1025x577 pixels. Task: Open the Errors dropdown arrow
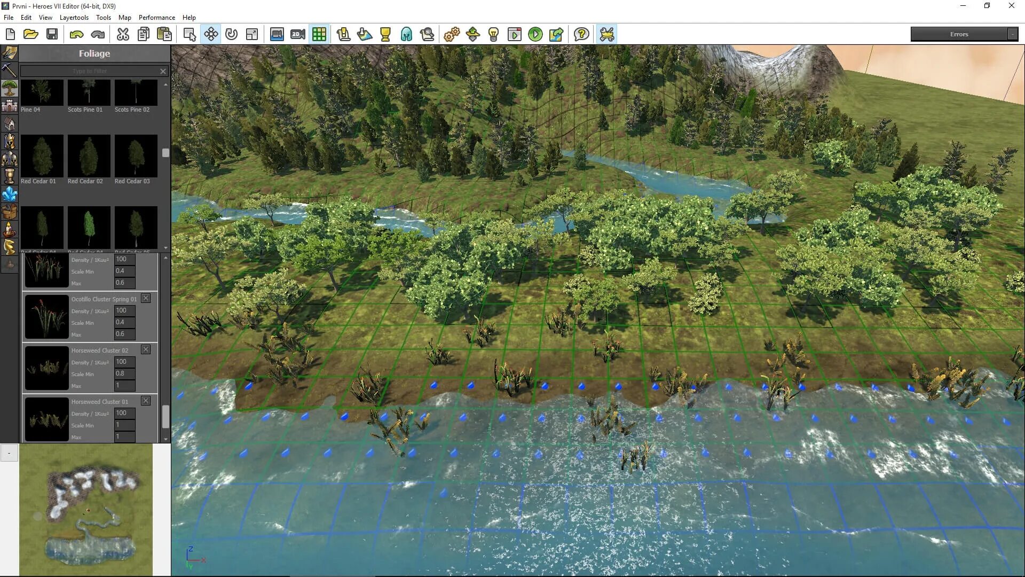click(x=1013, y=34)
